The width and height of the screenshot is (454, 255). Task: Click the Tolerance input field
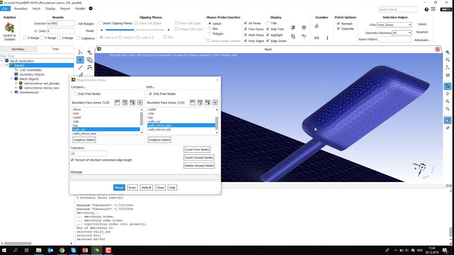click(x=89, y=154)
